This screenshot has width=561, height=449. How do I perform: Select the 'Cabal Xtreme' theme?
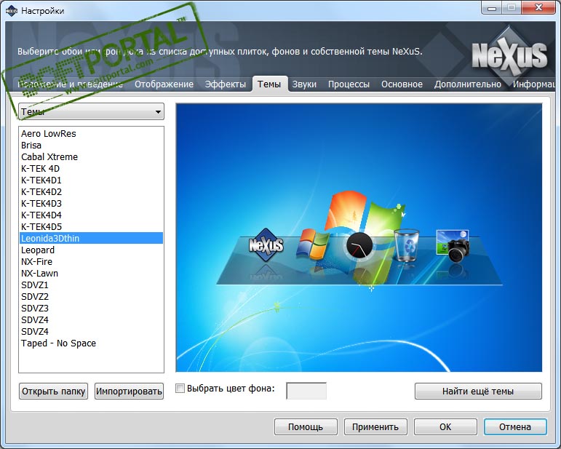[91, 156]
